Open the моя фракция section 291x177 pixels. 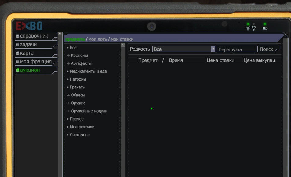(x=36, y=62)
